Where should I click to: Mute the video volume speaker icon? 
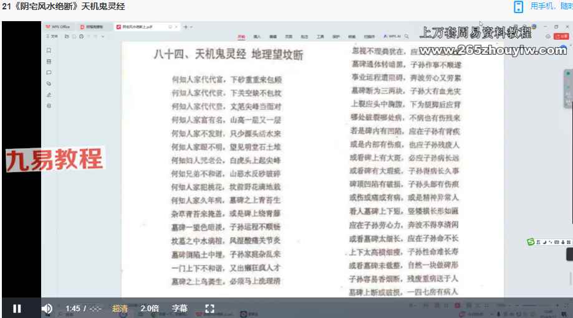(47, 309)
